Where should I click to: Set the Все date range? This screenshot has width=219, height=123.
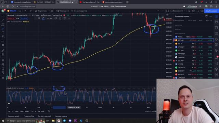tap(42, 111)
